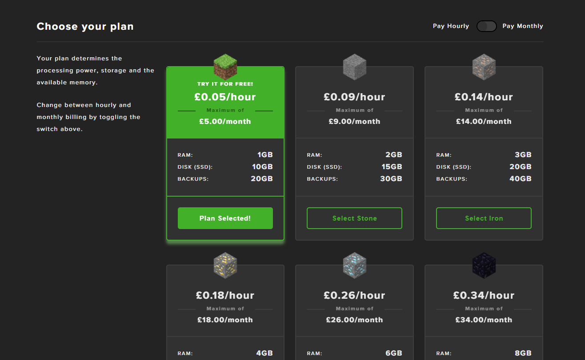The height and width of the screenshot is (360, 585).
Task: Click the 4GB RAM value
Action: 264,353
